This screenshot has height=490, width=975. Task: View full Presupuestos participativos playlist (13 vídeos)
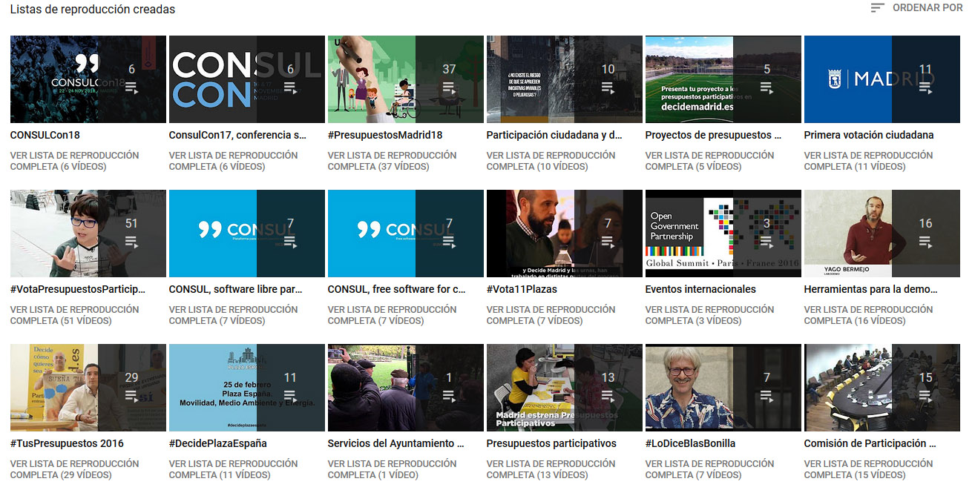551,469
